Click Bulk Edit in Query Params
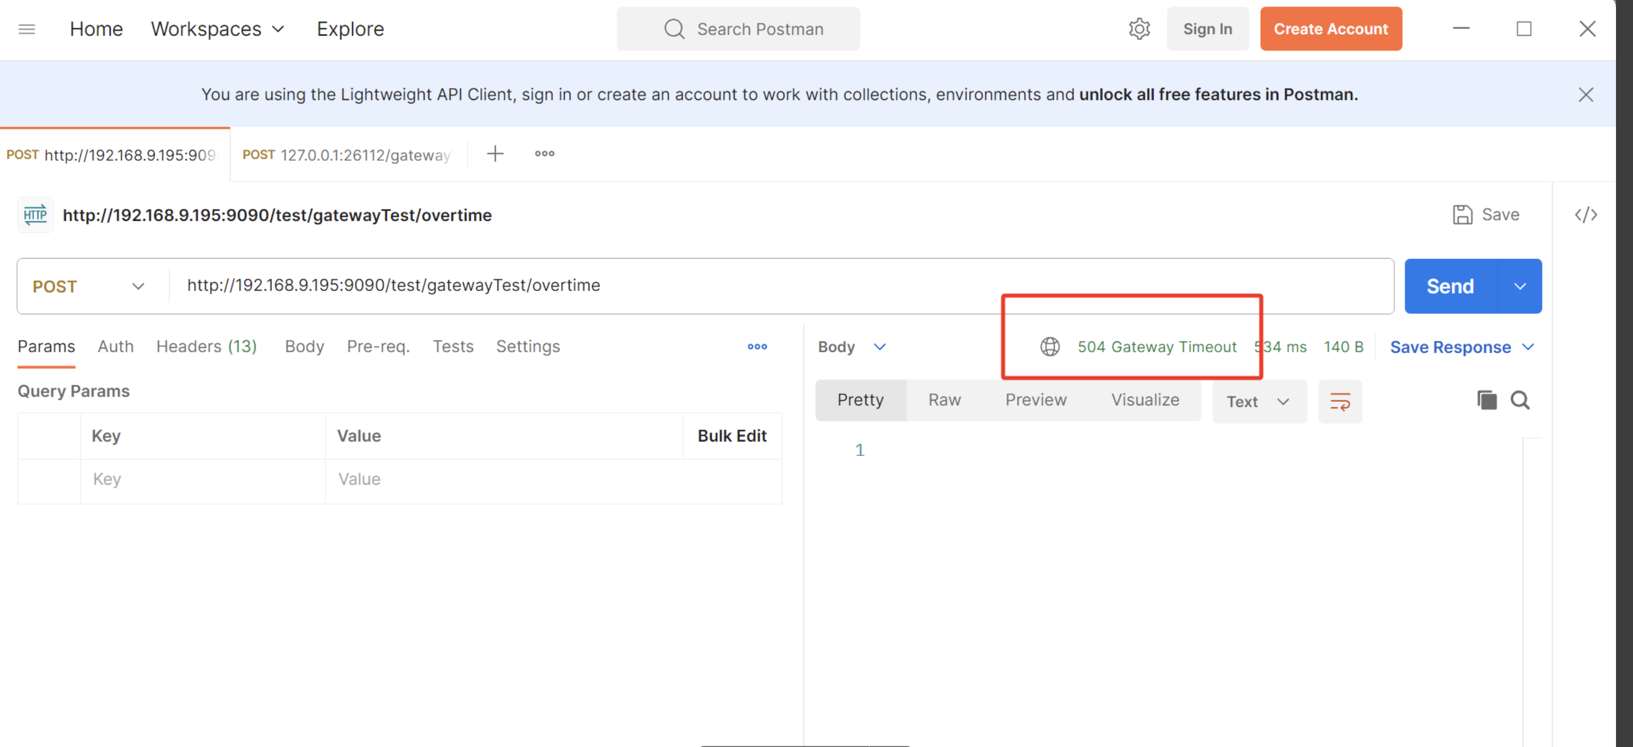 (x=731, y=436)
